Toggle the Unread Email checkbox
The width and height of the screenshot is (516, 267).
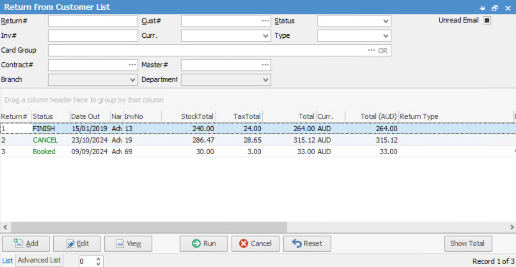click(x=487, y=20)
